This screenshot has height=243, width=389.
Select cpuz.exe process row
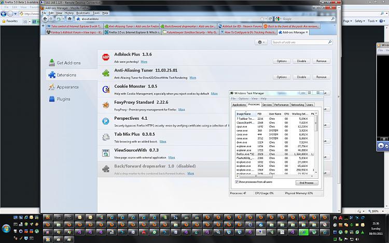pyautogui.click(x=275, y=126)
